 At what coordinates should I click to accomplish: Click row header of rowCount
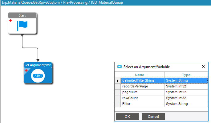pos(118,98)
